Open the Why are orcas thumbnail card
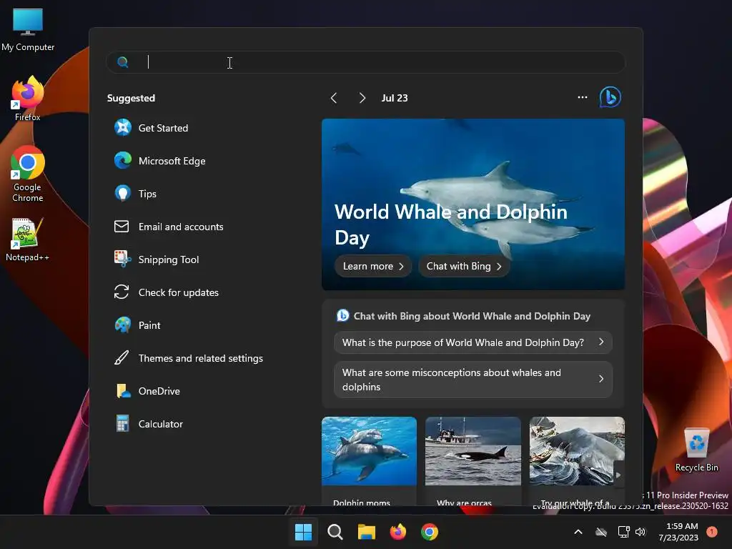 tap(473, 461)
